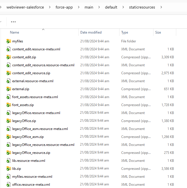Screen dimensions: 187x188
Task: Click the legacyOffice_resource.zip archive icon
Action: 9,153
